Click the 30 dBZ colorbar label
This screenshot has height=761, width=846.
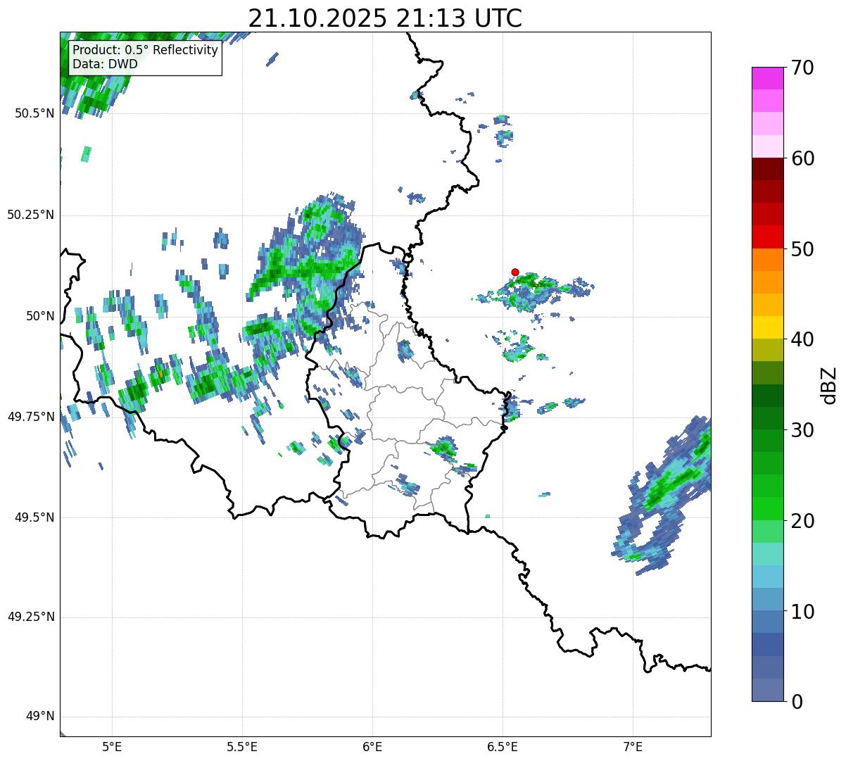(x=803, y=430)
